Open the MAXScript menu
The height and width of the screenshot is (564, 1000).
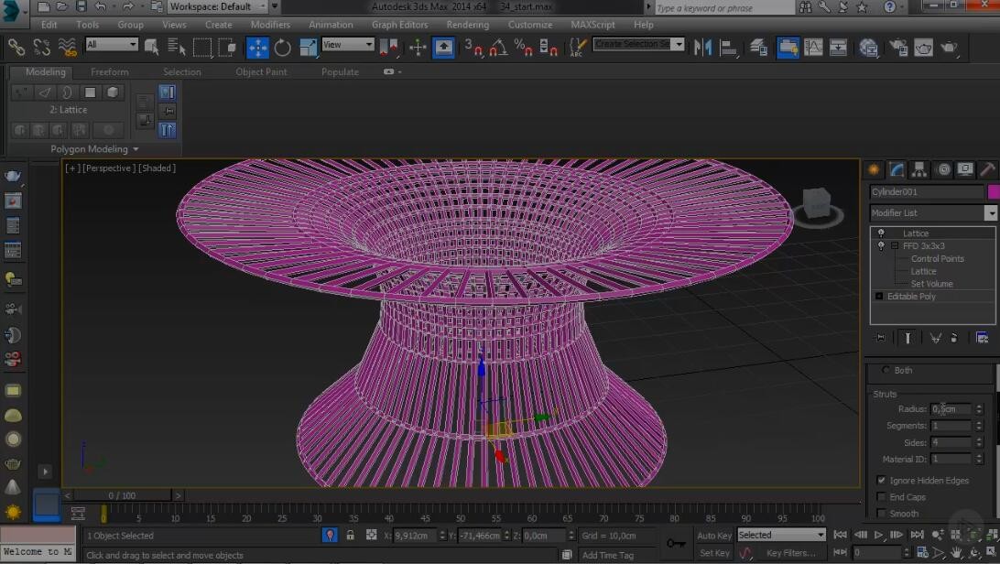pos(593,25)
